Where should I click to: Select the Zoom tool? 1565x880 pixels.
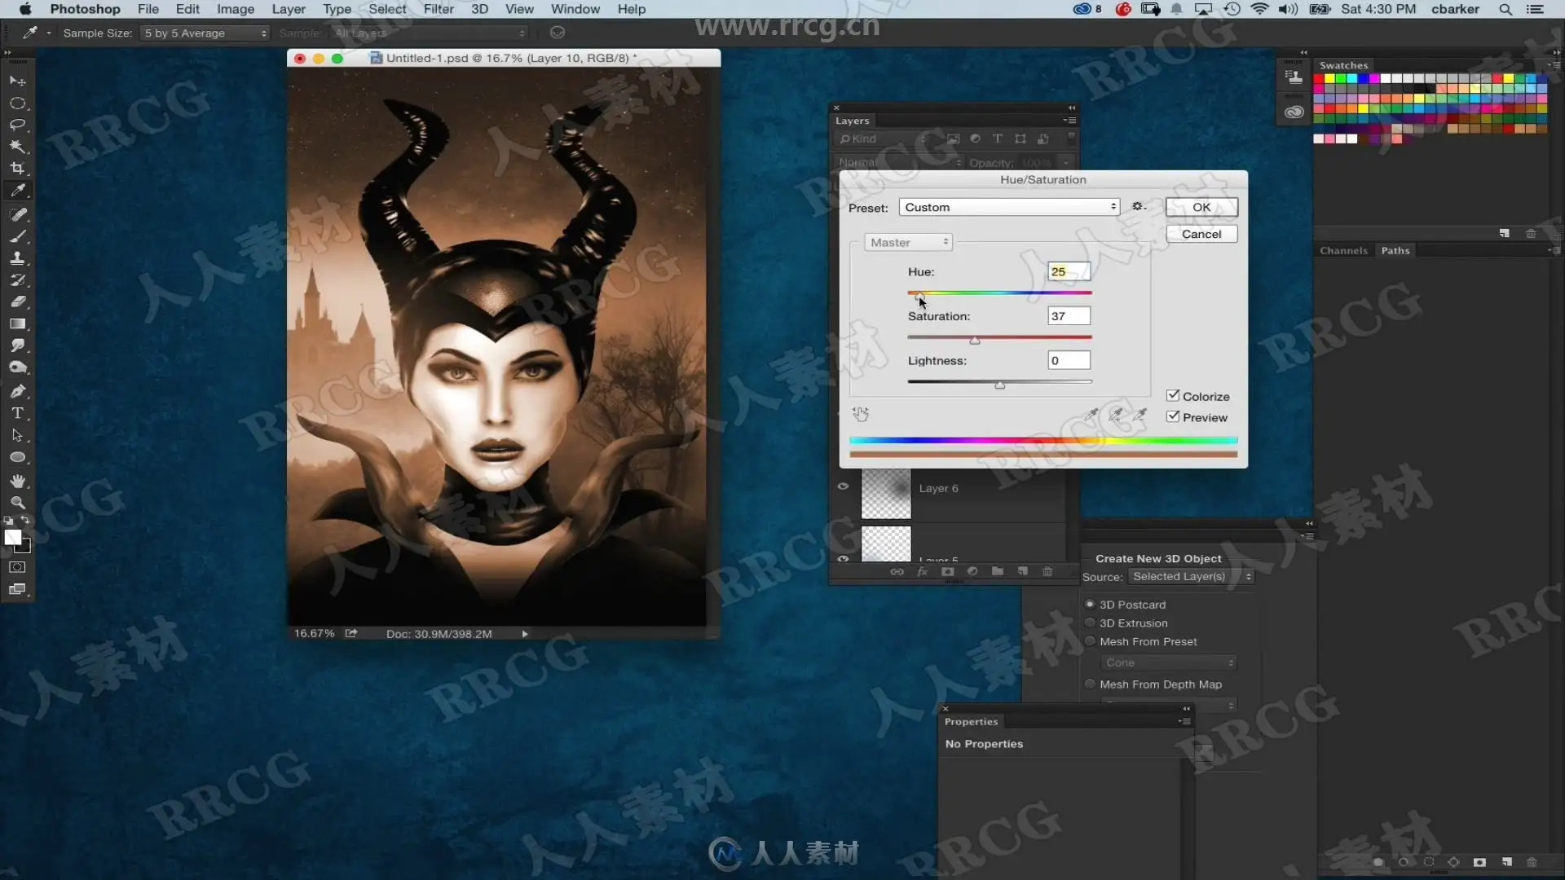tap(17, 503)
